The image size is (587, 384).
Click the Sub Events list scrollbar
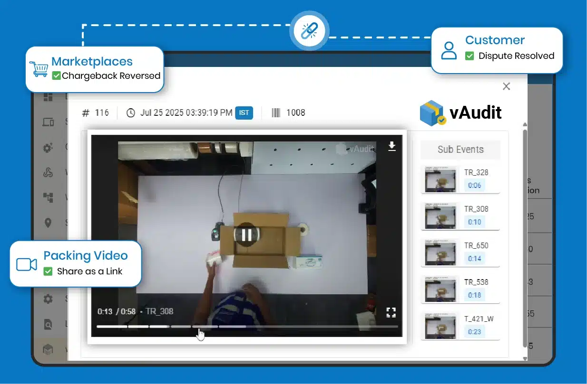tap(525, 237)
